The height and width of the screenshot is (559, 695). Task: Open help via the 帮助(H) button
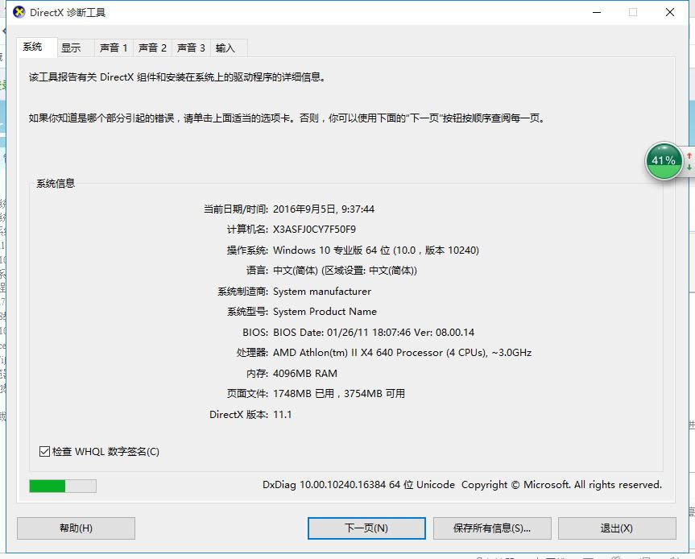[x=75, y=528]
